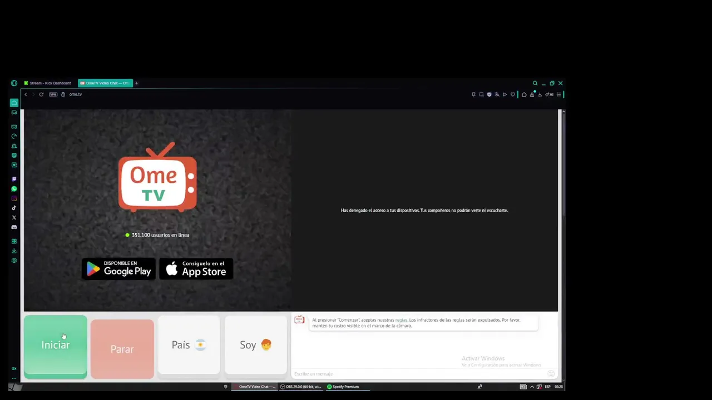Open Instagram from the sidebar

(14, 198)
